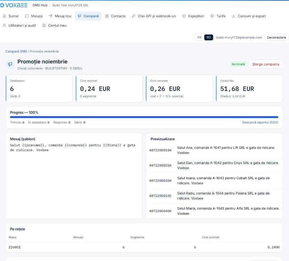This screenshot has width=289, height=261.
Task: Click preview number 40722000105
Action: click(160, 195)
